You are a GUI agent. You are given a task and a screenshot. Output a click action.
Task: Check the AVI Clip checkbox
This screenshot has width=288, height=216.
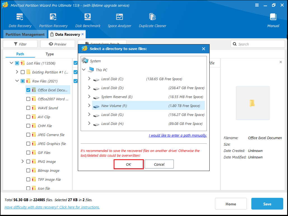[28, 117]
